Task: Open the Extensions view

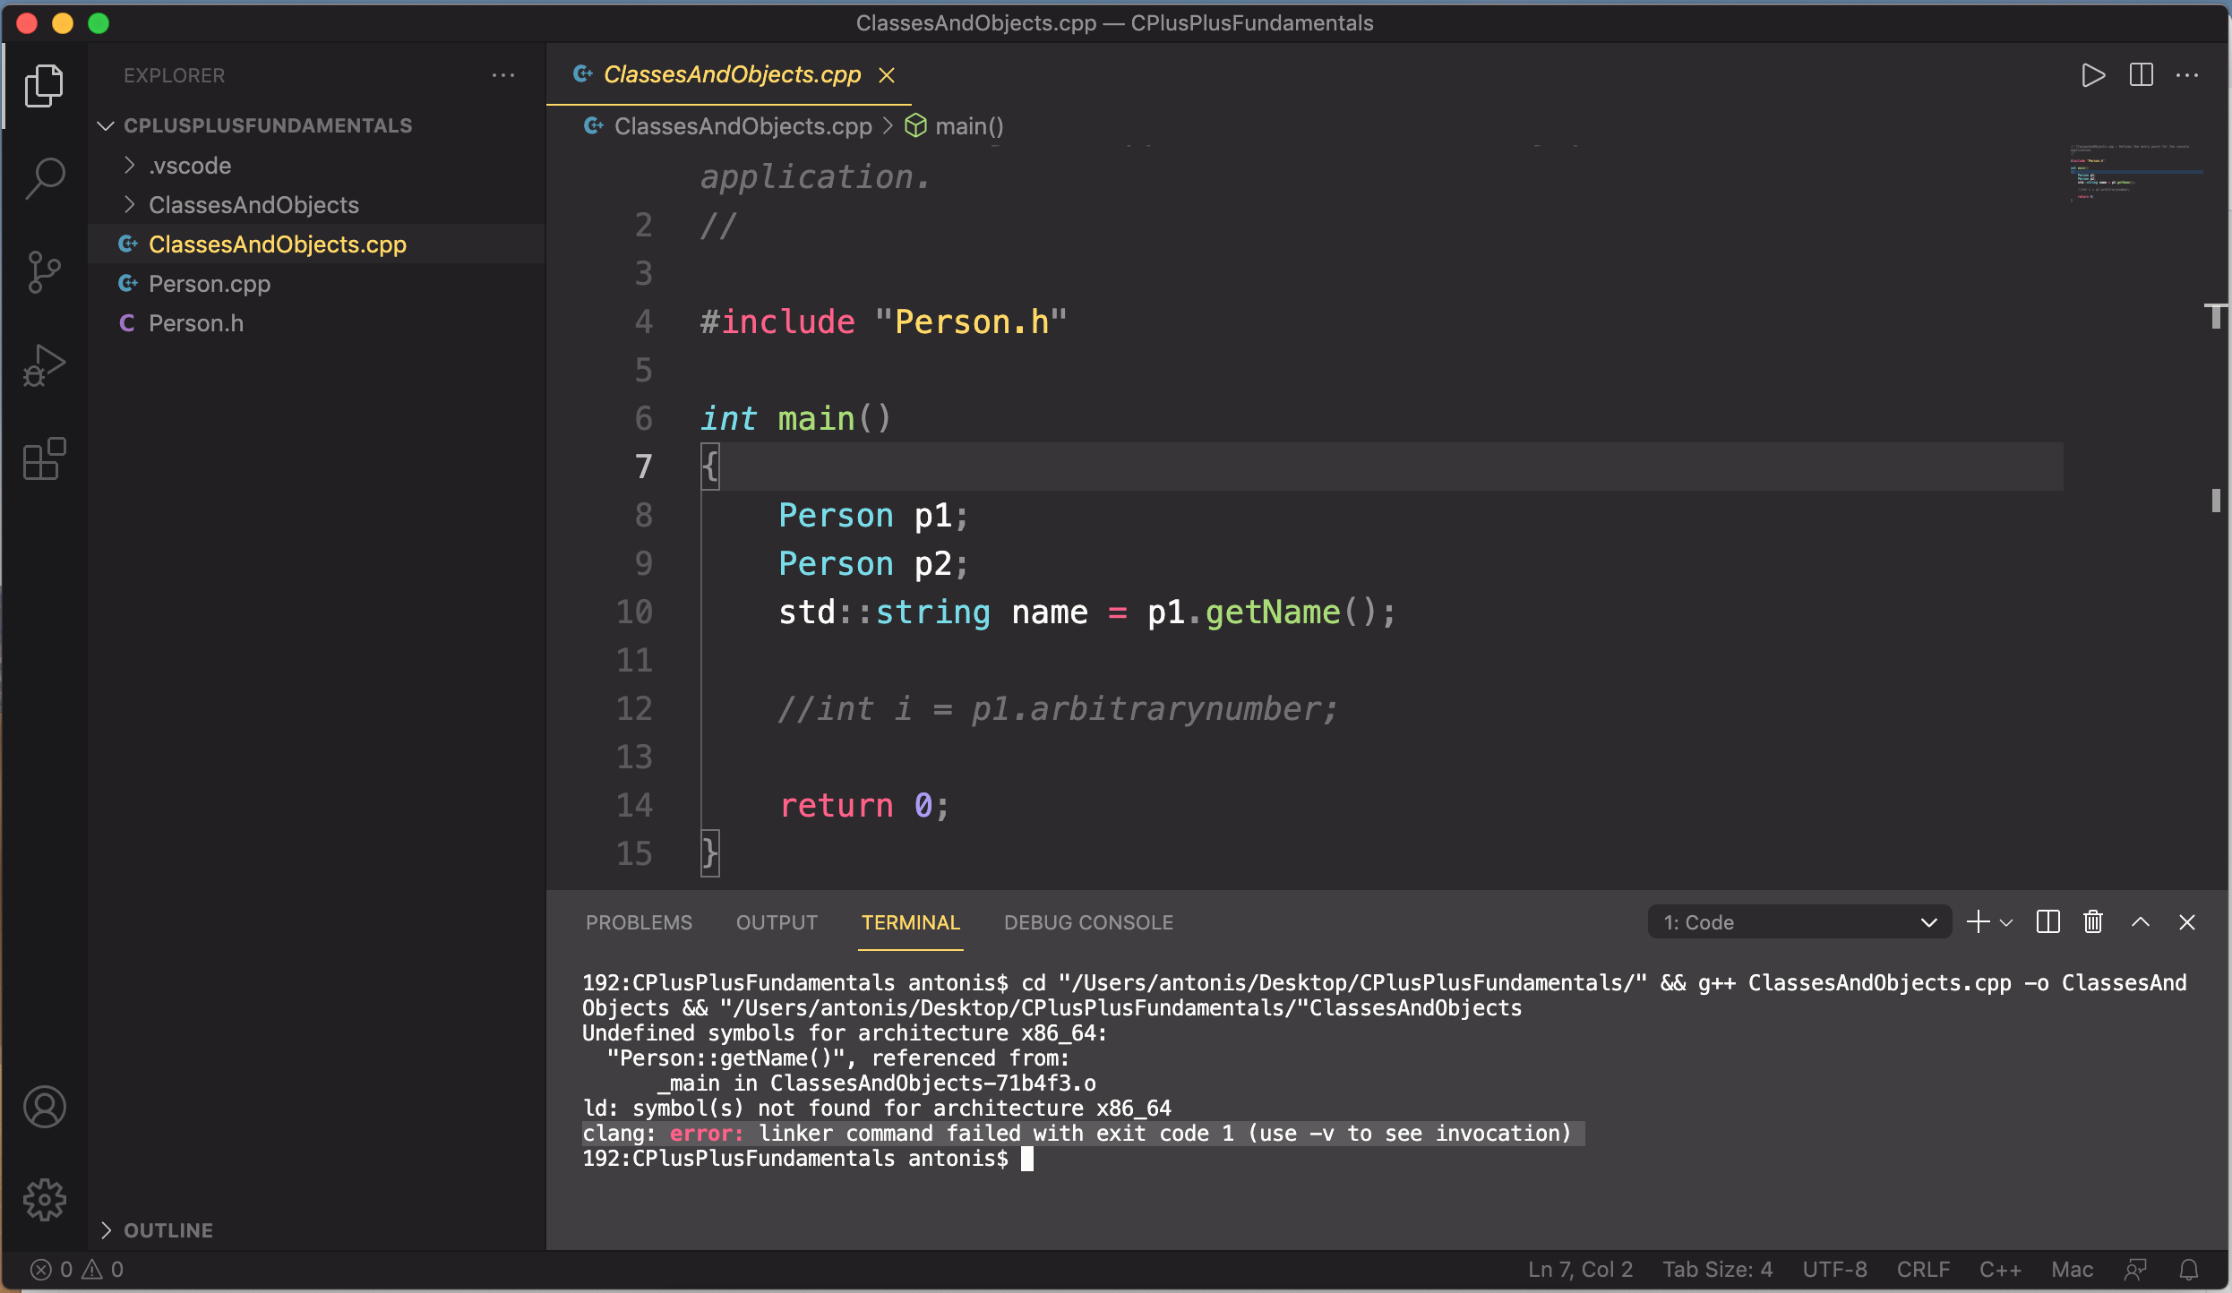Action: tap(45, 459)
